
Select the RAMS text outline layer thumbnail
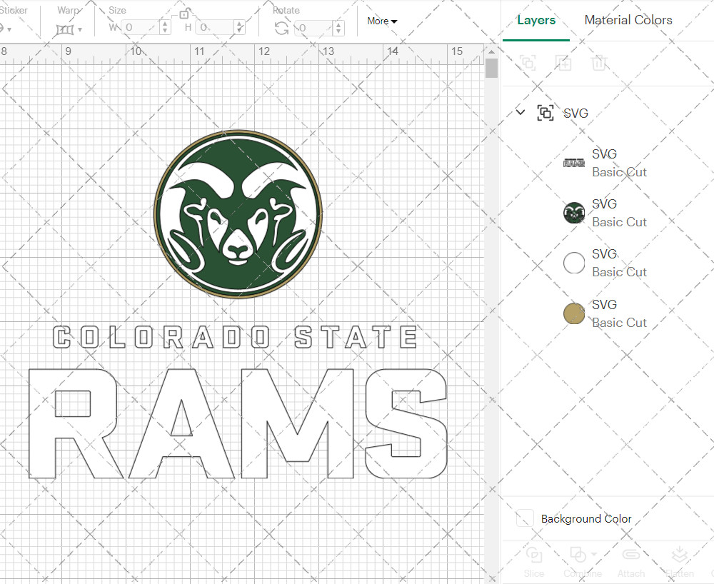(574, 163)
